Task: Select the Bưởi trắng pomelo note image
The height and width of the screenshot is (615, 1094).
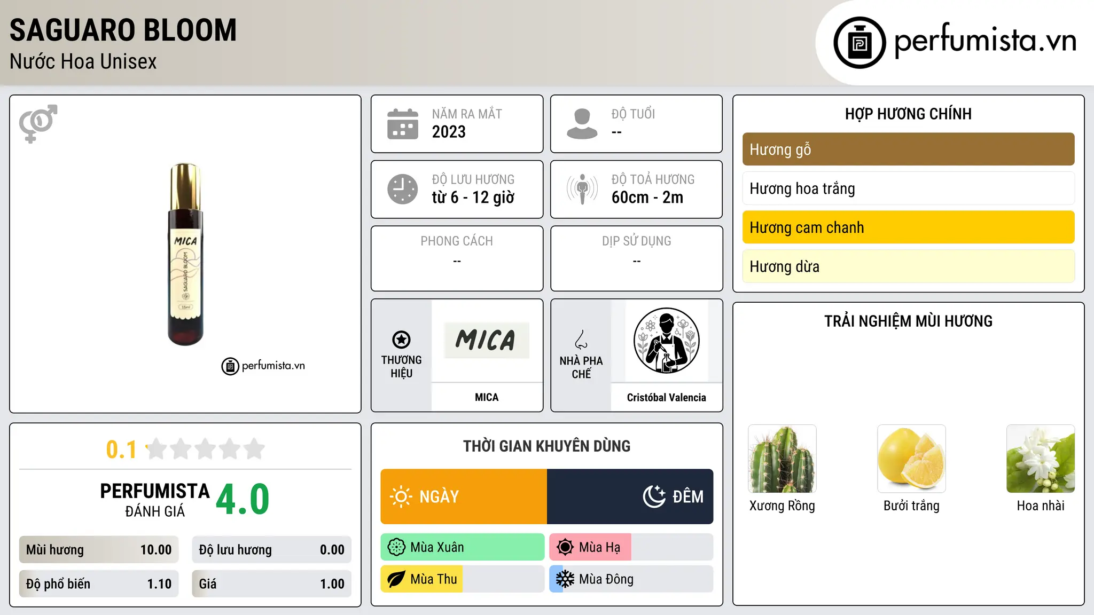Action: (911, 459)
